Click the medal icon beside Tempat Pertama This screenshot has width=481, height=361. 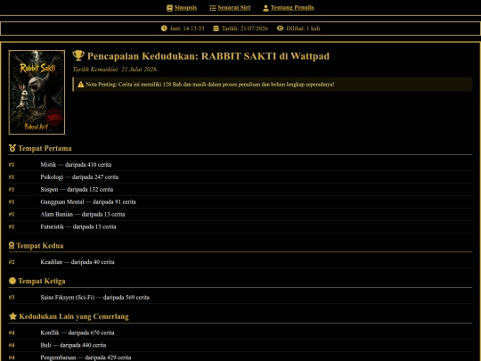[12, 148]
